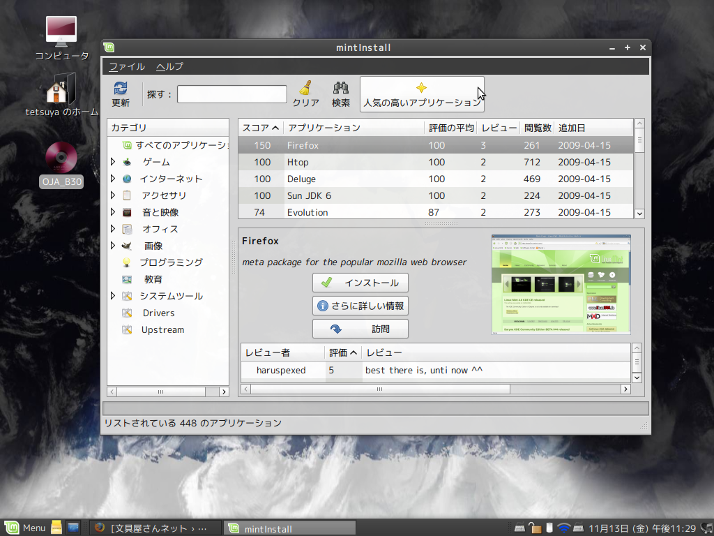
Task: Click the mintInstall taskbar entry
Action: pyautogui.click(x=289, y=529)
